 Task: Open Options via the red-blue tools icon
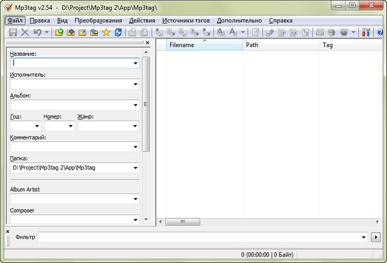[x=366, y=32]
